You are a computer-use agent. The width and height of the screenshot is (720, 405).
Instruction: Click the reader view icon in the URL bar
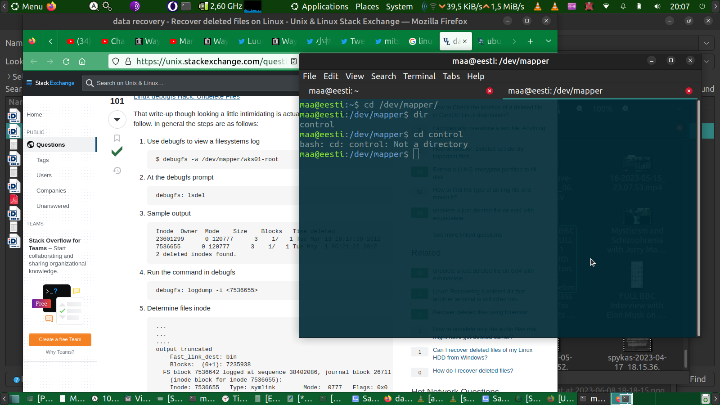pyautogui.click(x=294, y=61)
